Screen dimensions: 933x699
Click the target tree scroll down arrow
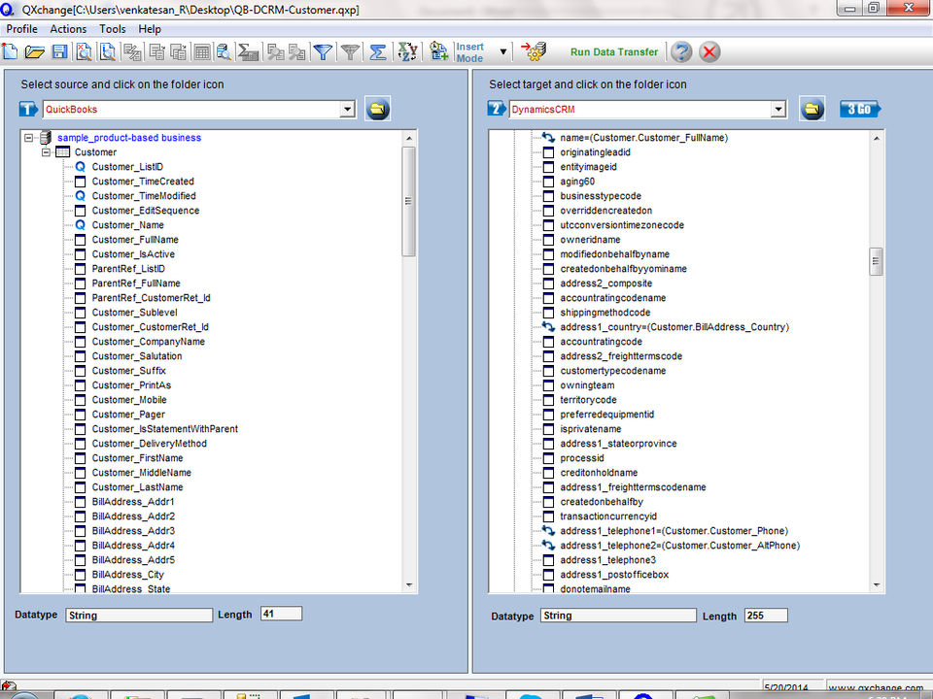(877, 584)
